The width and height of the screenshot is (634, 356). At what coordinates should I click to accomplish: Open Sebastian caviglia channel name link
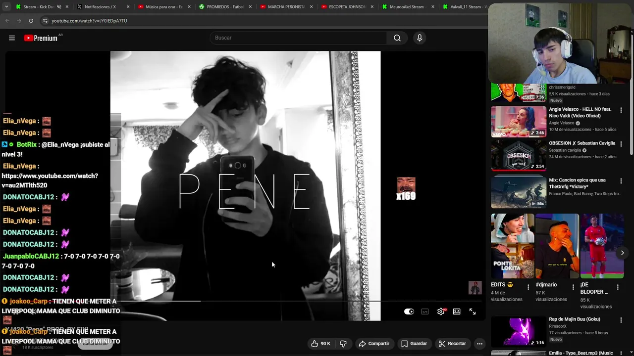tap(565, 150)
